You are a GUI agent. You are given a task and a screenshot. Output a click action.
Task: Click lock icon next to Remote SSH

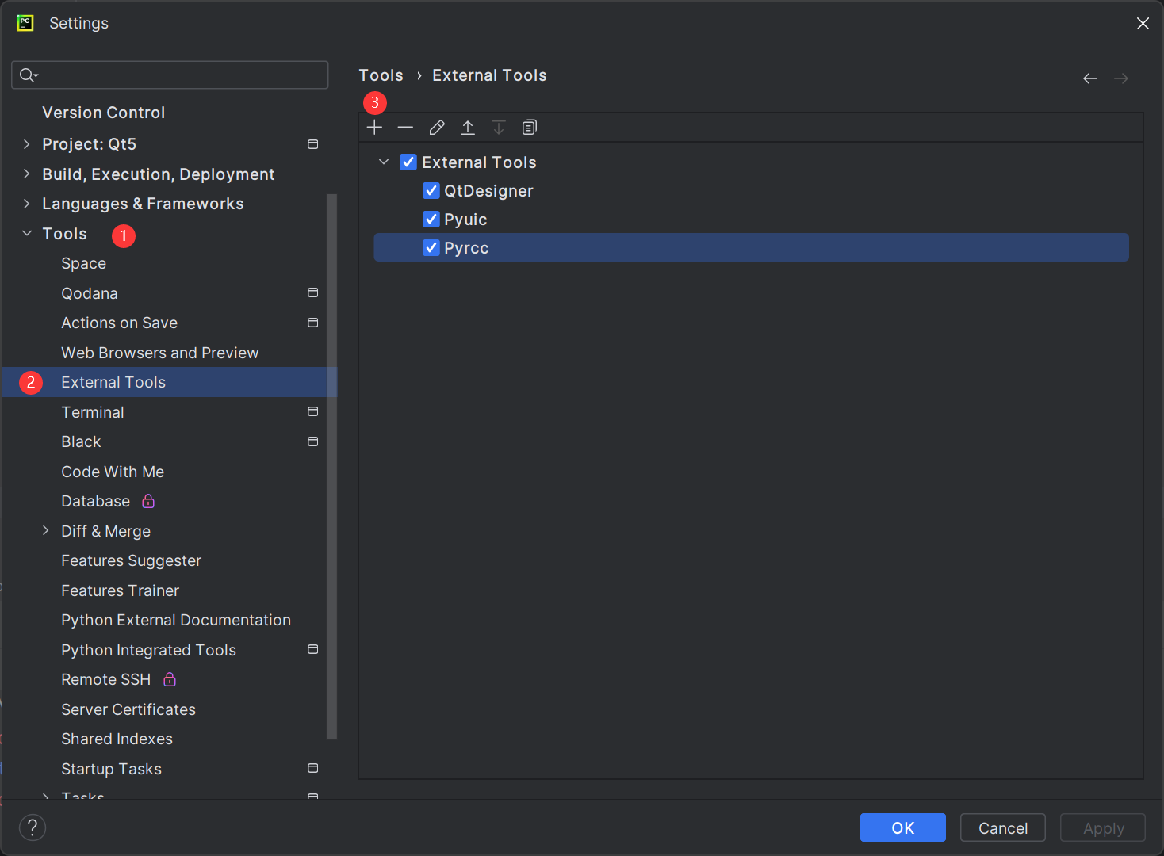click(170, 679)
